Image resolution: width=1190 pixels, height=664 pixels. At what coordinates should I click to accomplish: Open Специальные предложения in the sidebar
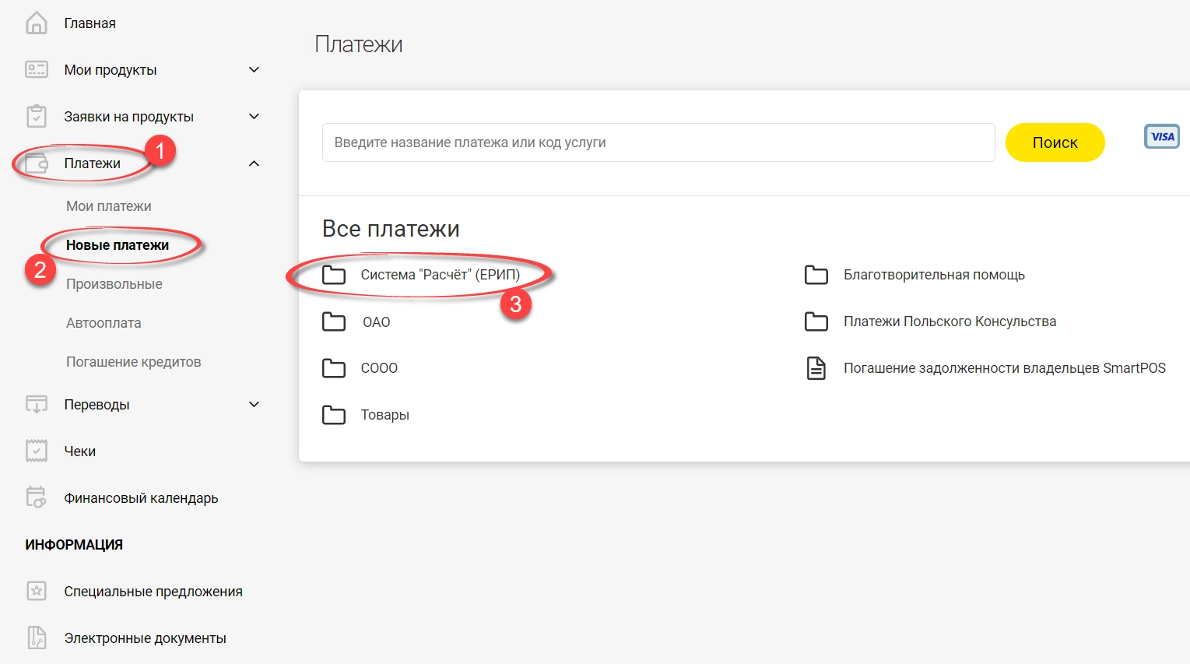click(x=153, y=592)
